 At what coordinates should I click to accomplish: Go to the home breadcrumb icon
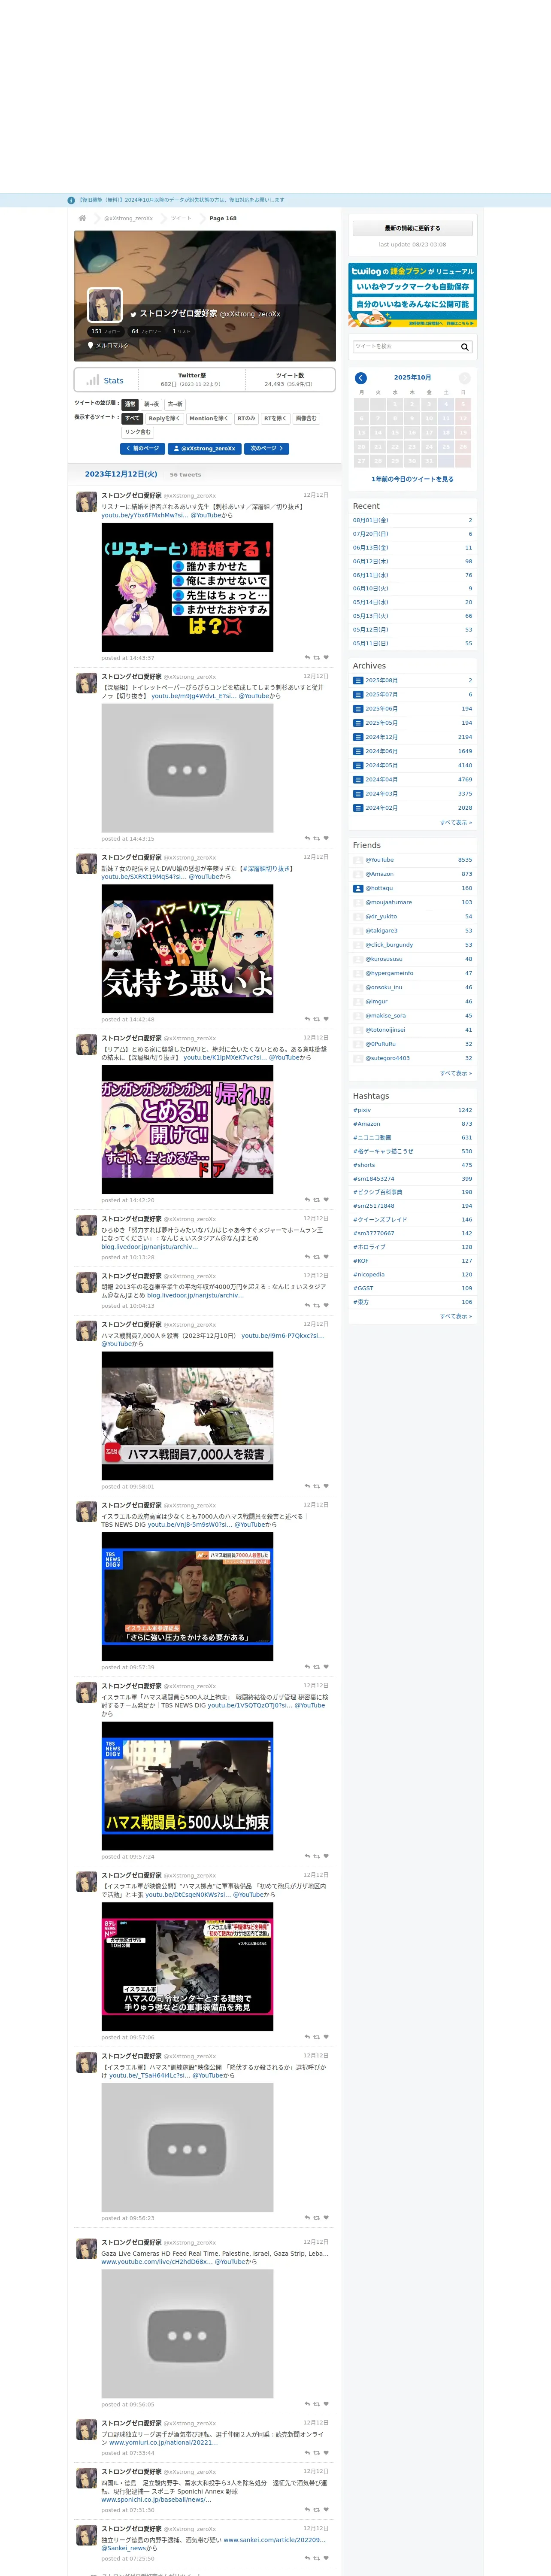(82, 218)
